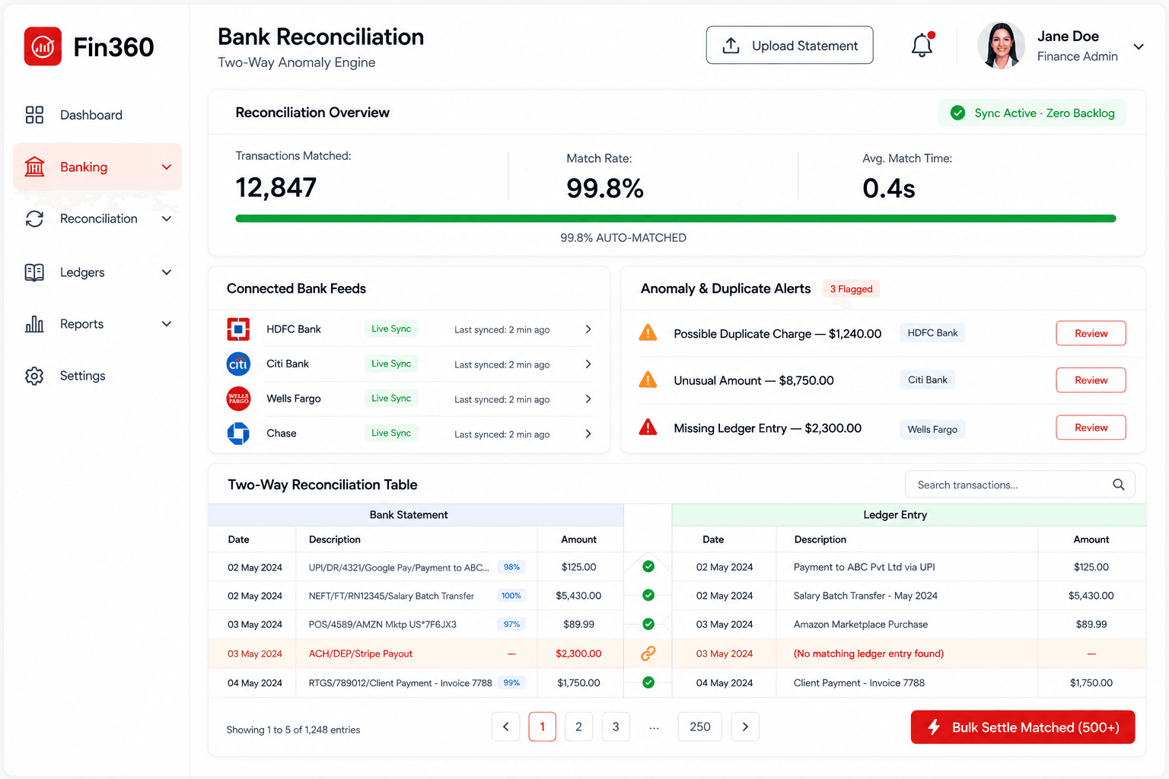Click matched checkmark for Amazon $89.99 row
This screenshot has width=1169, height=779.
pyautogui.click(x=648, y=624)
